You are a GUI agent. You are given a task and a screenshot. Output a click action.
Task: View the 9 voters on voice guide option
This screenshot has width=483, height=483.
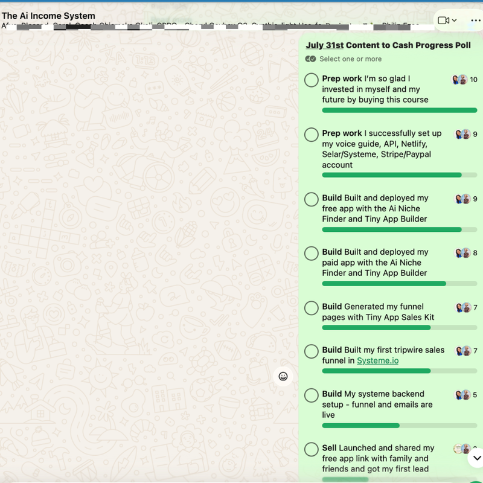(466, 134)
